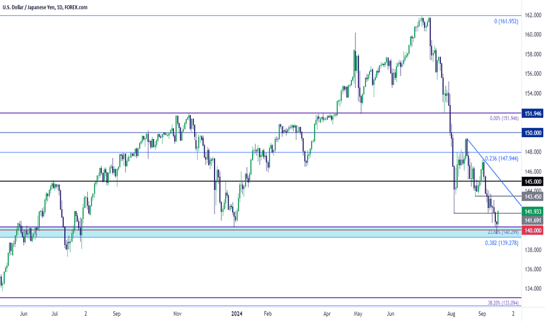The height and width of the screenshot is (321, 545).
Task: Select the light blue shaded support zone
Action: [x=261, y=233]
